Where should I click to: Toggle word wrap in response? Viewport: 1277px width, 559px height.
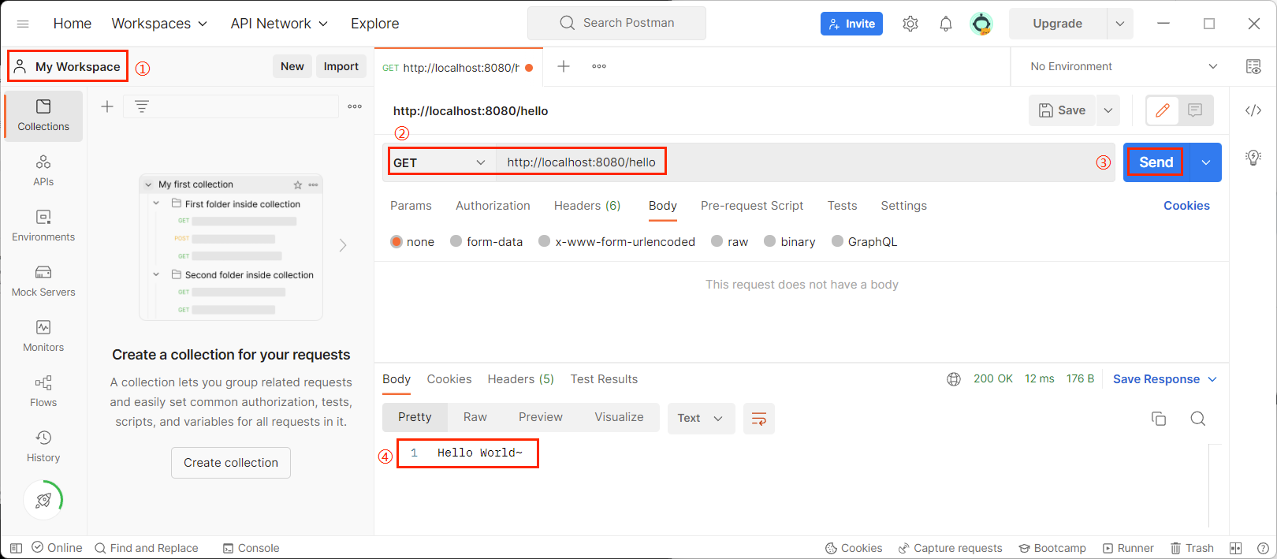click(x=759, y=419)
